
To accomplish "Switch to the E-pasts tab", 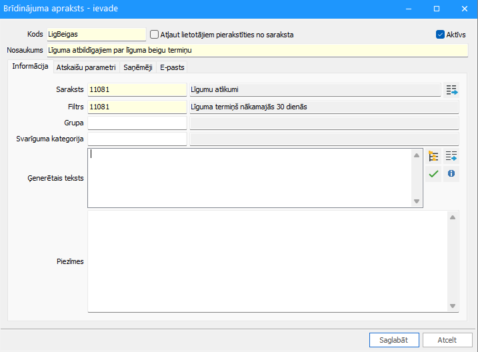I will click(x=172, y=67).
